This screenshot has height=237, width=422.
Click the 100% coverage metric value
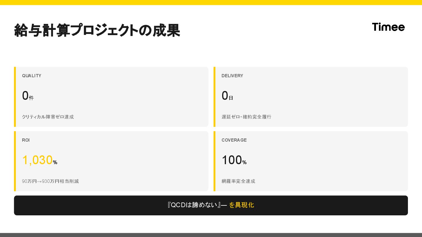(x=234, y=160)
